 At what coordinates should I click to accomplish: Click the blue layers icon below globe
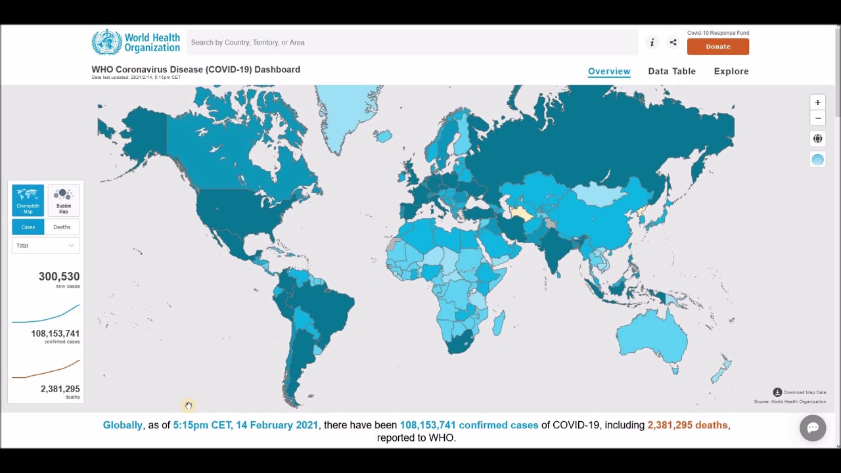[x=817, y=160]
